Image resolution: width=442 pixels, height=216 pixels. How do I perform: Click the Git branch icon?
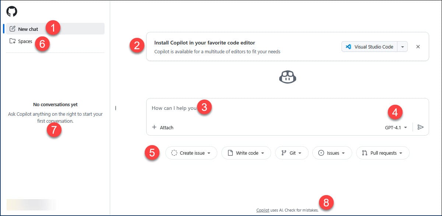284,153
